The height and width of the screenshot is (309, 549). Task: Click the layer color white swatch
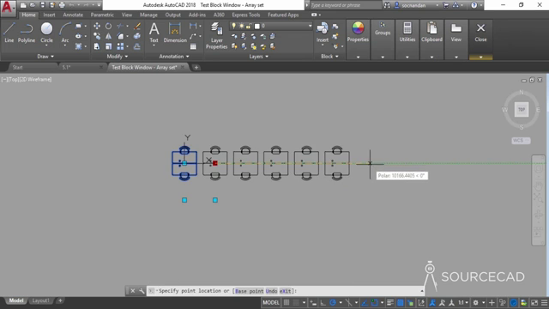pos(257,26)
